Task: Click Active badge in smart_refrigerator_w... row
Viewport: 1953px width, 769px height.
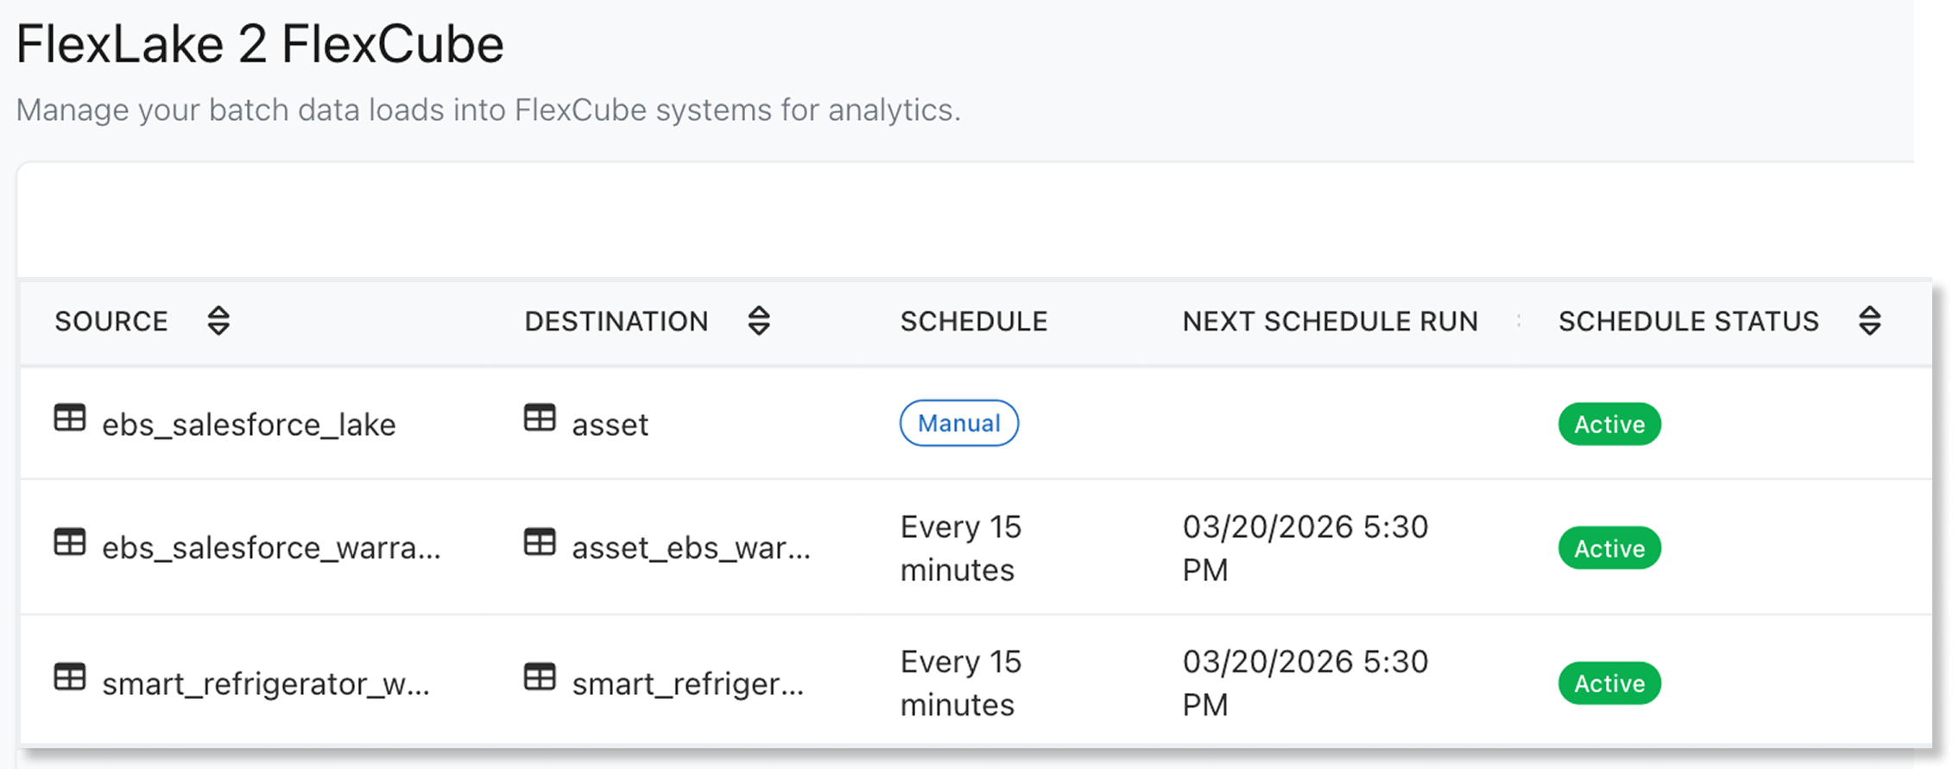Action: pyautogui.click(x=1609, y=684)
